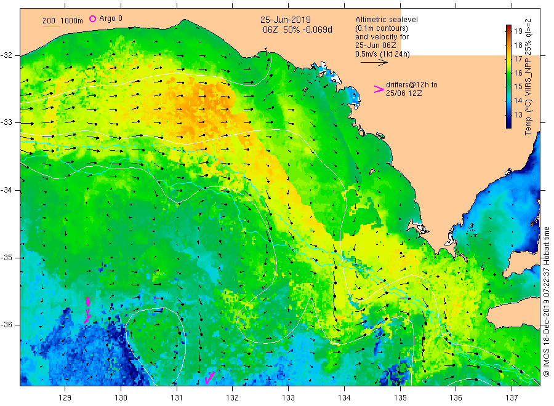
Task: Click the latitude label '-32'
Action: [6, 55]
